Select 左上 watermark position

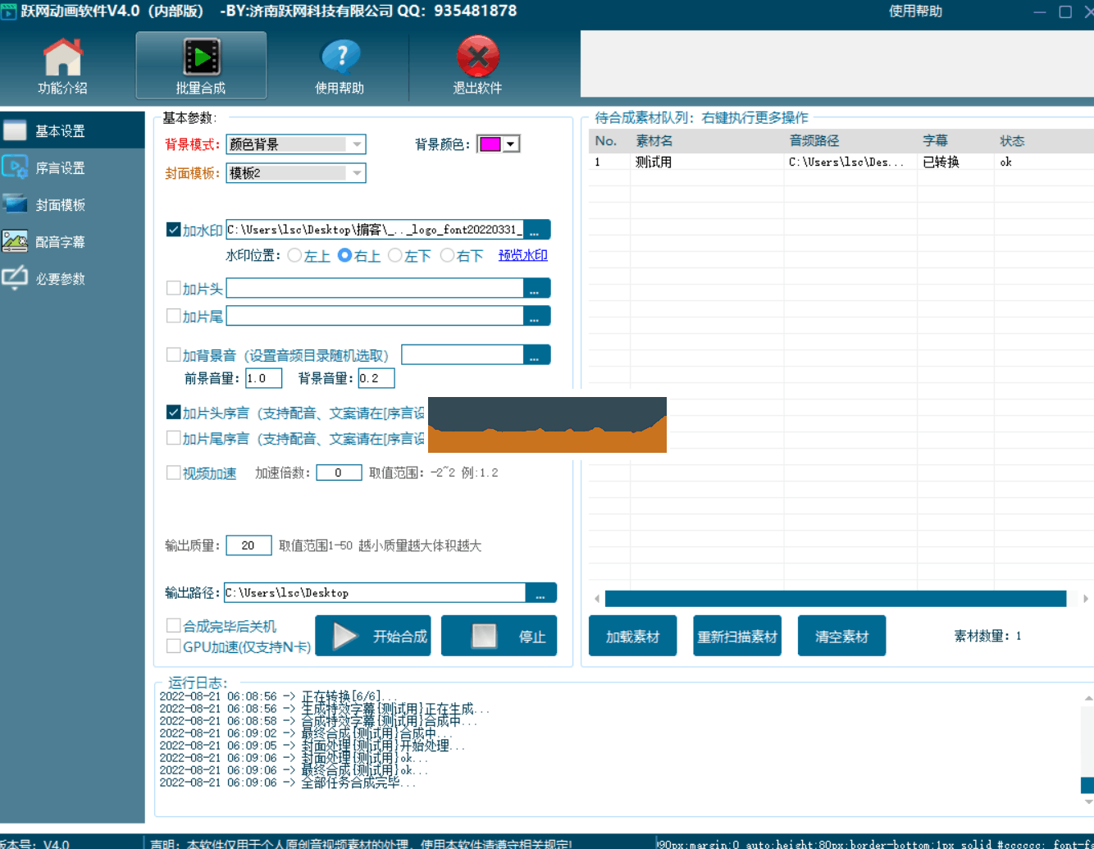295,255
